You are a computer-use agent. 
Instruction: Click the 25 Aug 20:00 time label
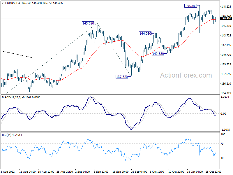coord(65,172)
